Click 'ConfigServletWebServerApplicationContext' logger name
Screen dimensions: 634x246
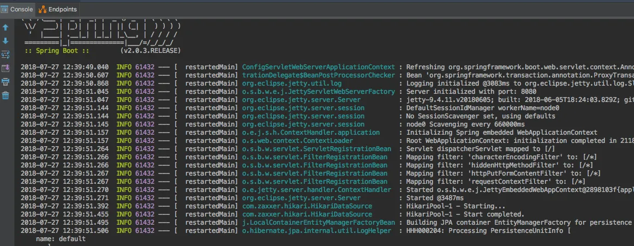click(318, 67)
